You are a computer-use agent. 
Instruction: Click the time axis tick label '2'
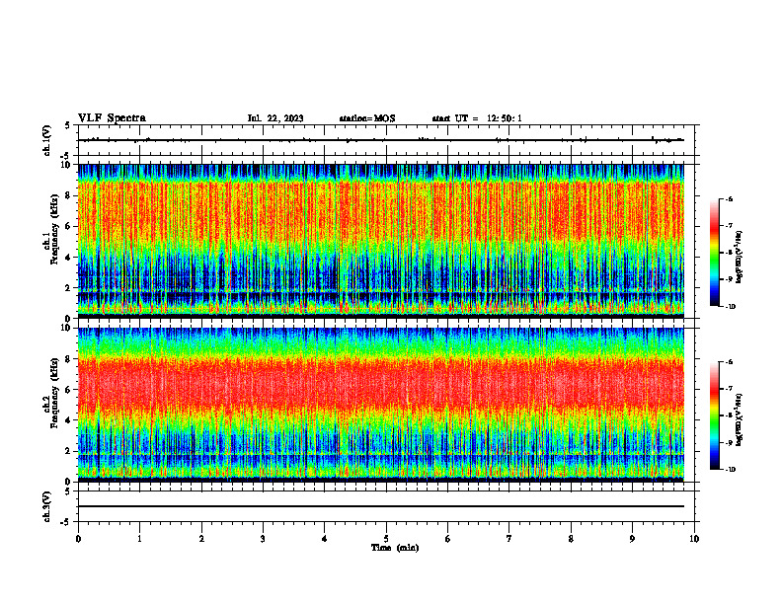pyautogui.click(x=201, y=539)
